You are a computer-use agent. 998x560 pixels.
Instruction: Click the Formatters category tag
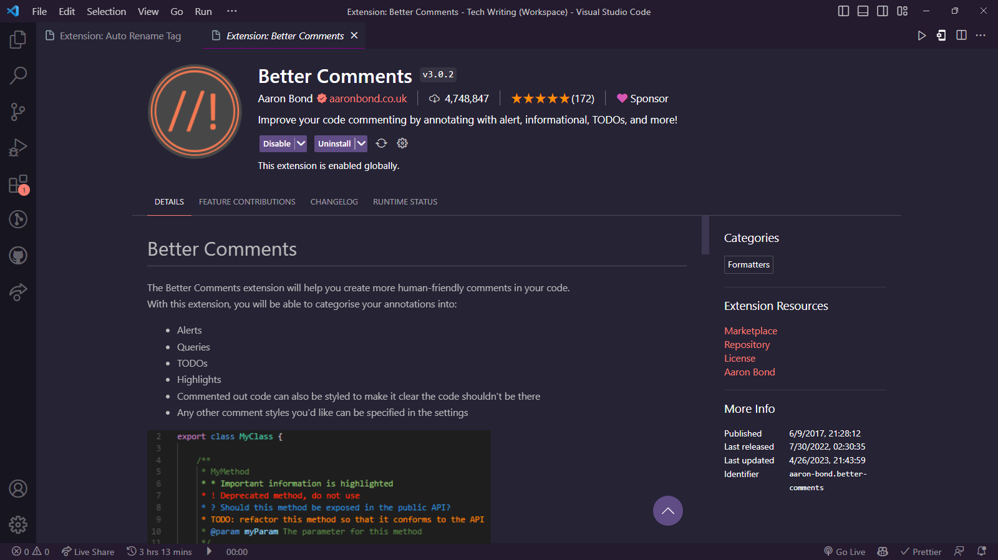point(748,264)
